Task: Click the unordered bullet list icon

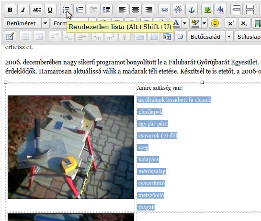Action: point(66,10)
